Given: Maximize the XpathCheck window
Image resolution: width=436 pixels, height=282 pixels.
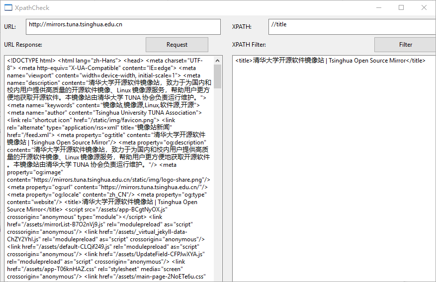Looking at the screenshot, I should point(401,8).
